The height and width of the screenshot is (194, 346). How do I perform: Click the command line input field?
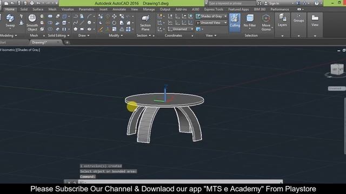tap(181, 182)
